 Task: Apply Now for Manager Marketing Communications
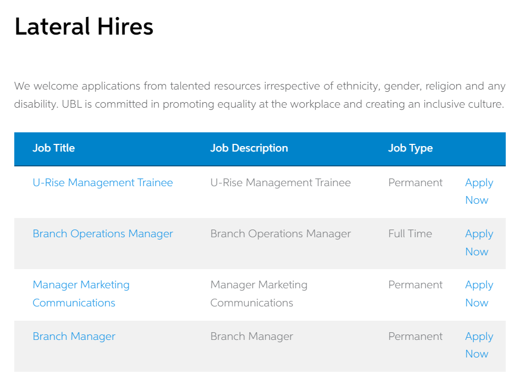click(479, 294)
